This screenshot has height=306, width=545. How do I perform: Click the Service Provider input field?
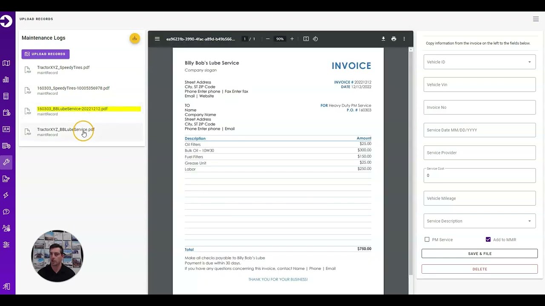point(479,153)
